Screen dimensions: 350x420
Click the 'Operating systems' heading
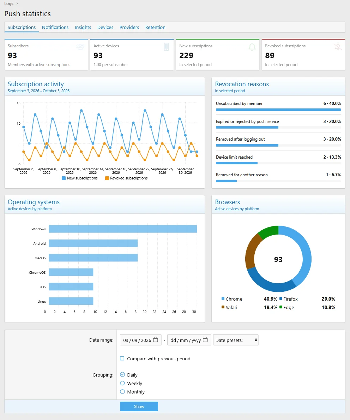(34, 202)
